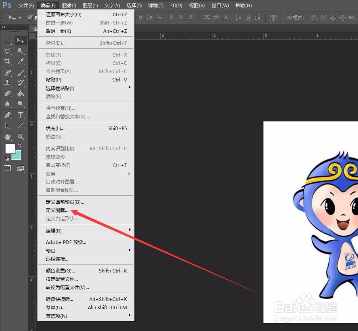358x331 pixels.
Task: Click the Photoshop Ps logo icon
Action: point(7,5)
